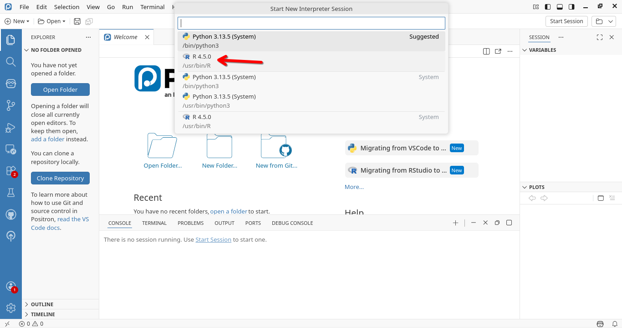Open the New dropdown in toolbar

[17, 21]
